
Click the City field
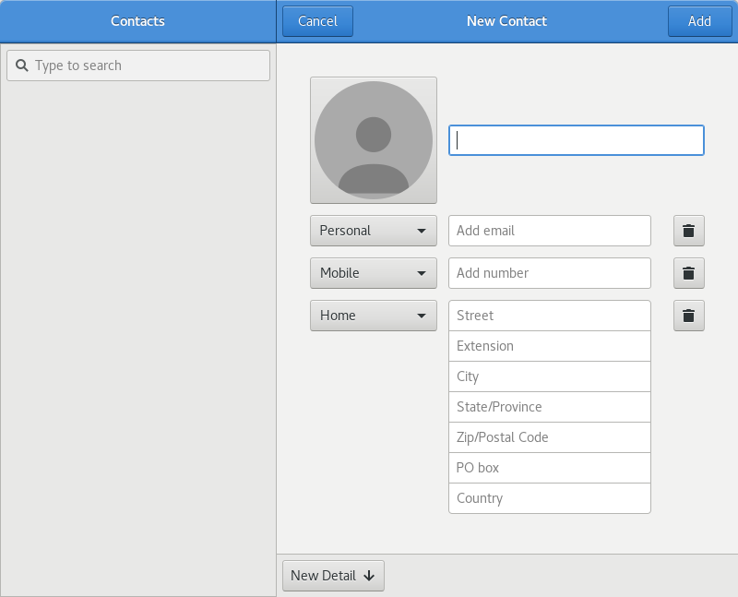coord(549,376)
